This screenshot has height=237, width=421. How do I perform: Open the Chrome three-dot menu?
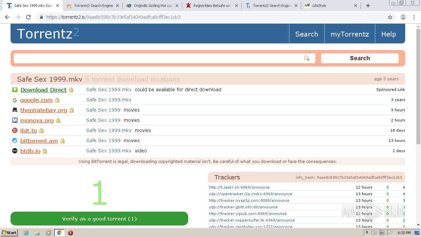414,17
